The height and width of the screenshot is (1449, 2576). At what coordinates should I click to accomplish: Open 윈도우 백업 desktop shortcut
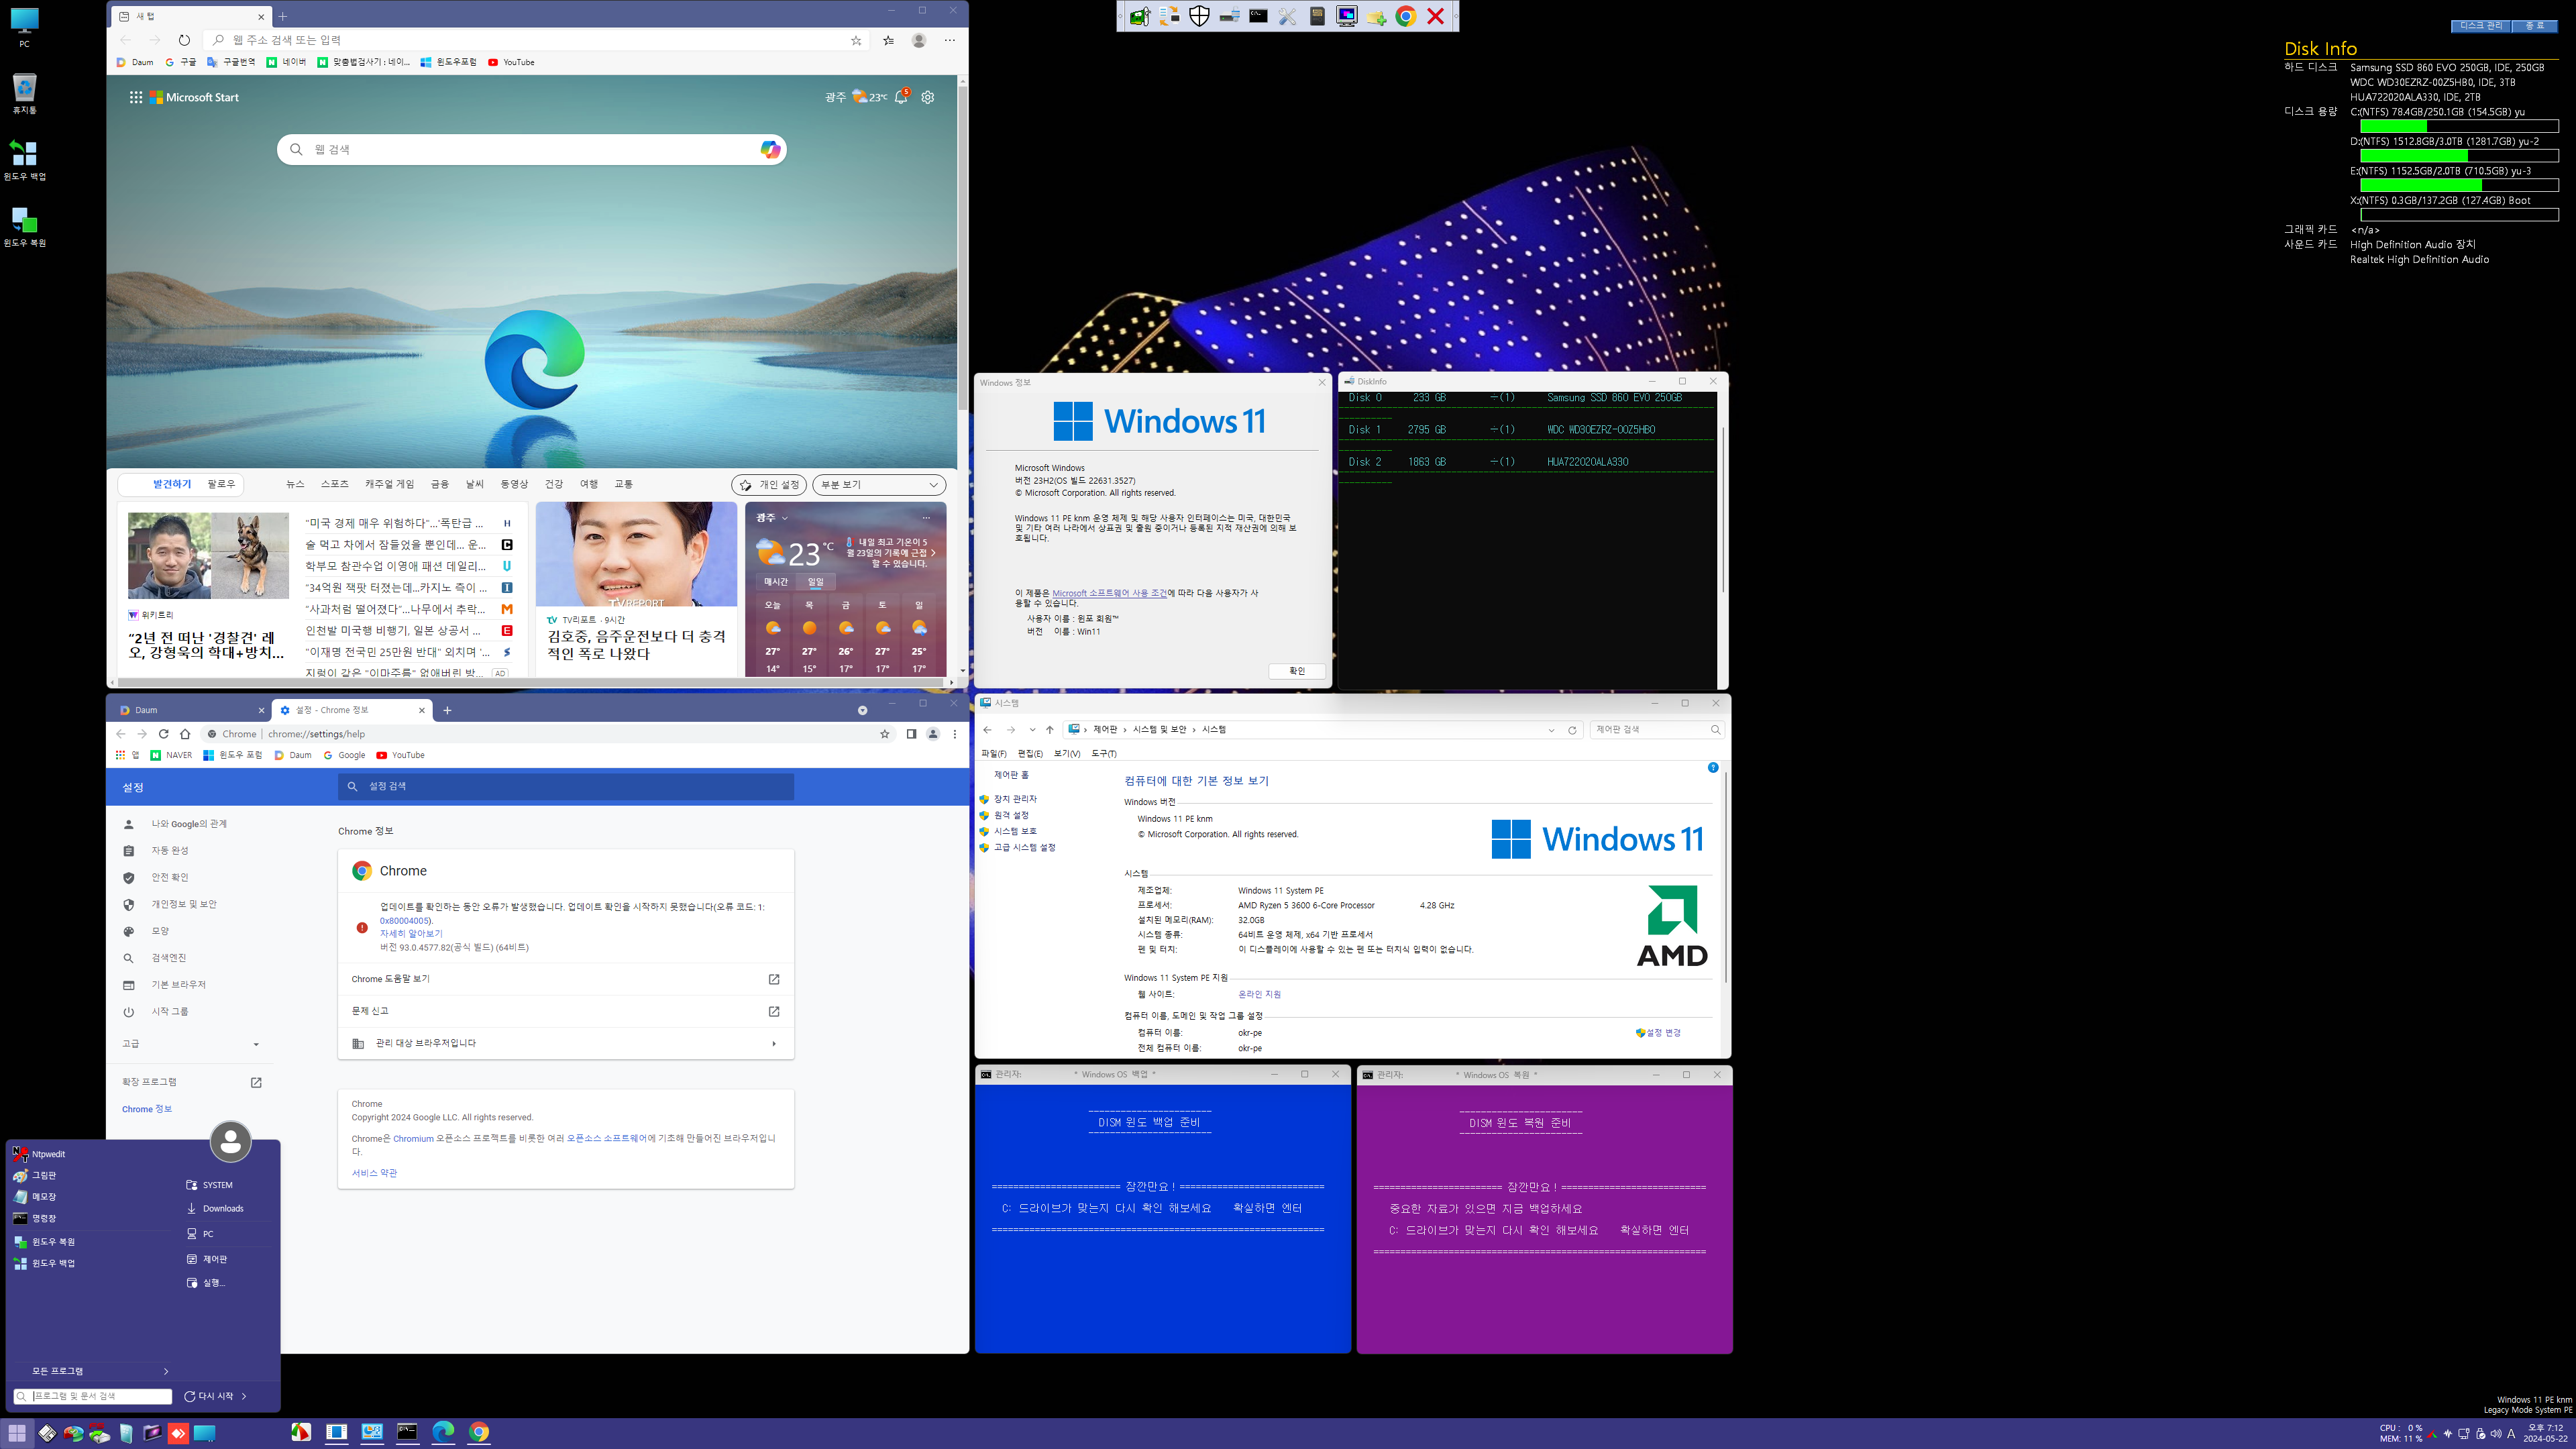pos(24,160)
